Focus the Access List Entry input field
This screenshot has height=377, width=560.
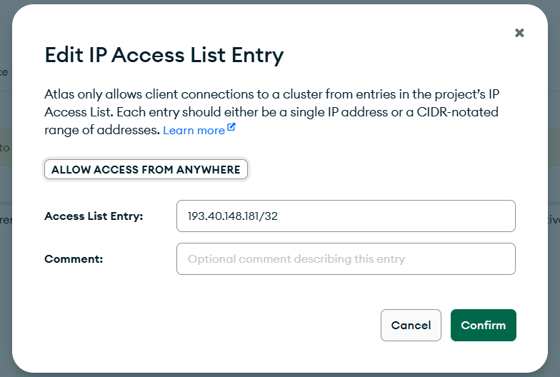tap(346, 216)
